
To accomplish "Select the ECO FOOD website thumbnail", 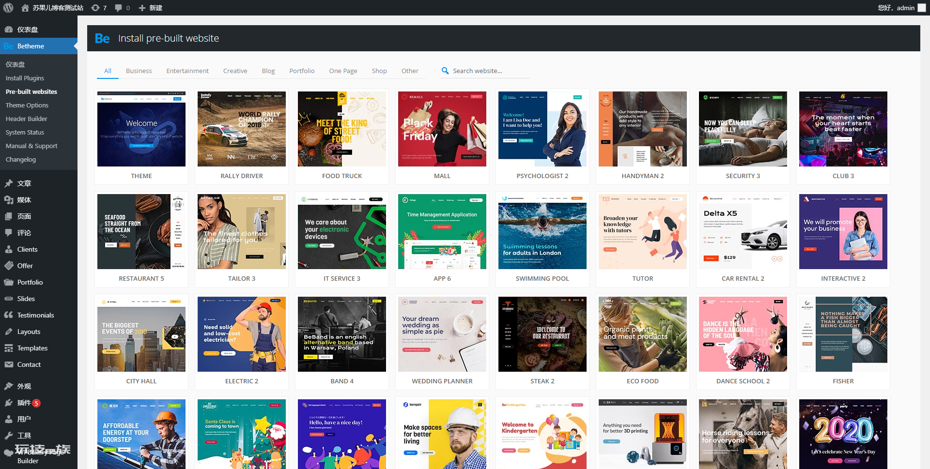I will [x=643, y=334].
